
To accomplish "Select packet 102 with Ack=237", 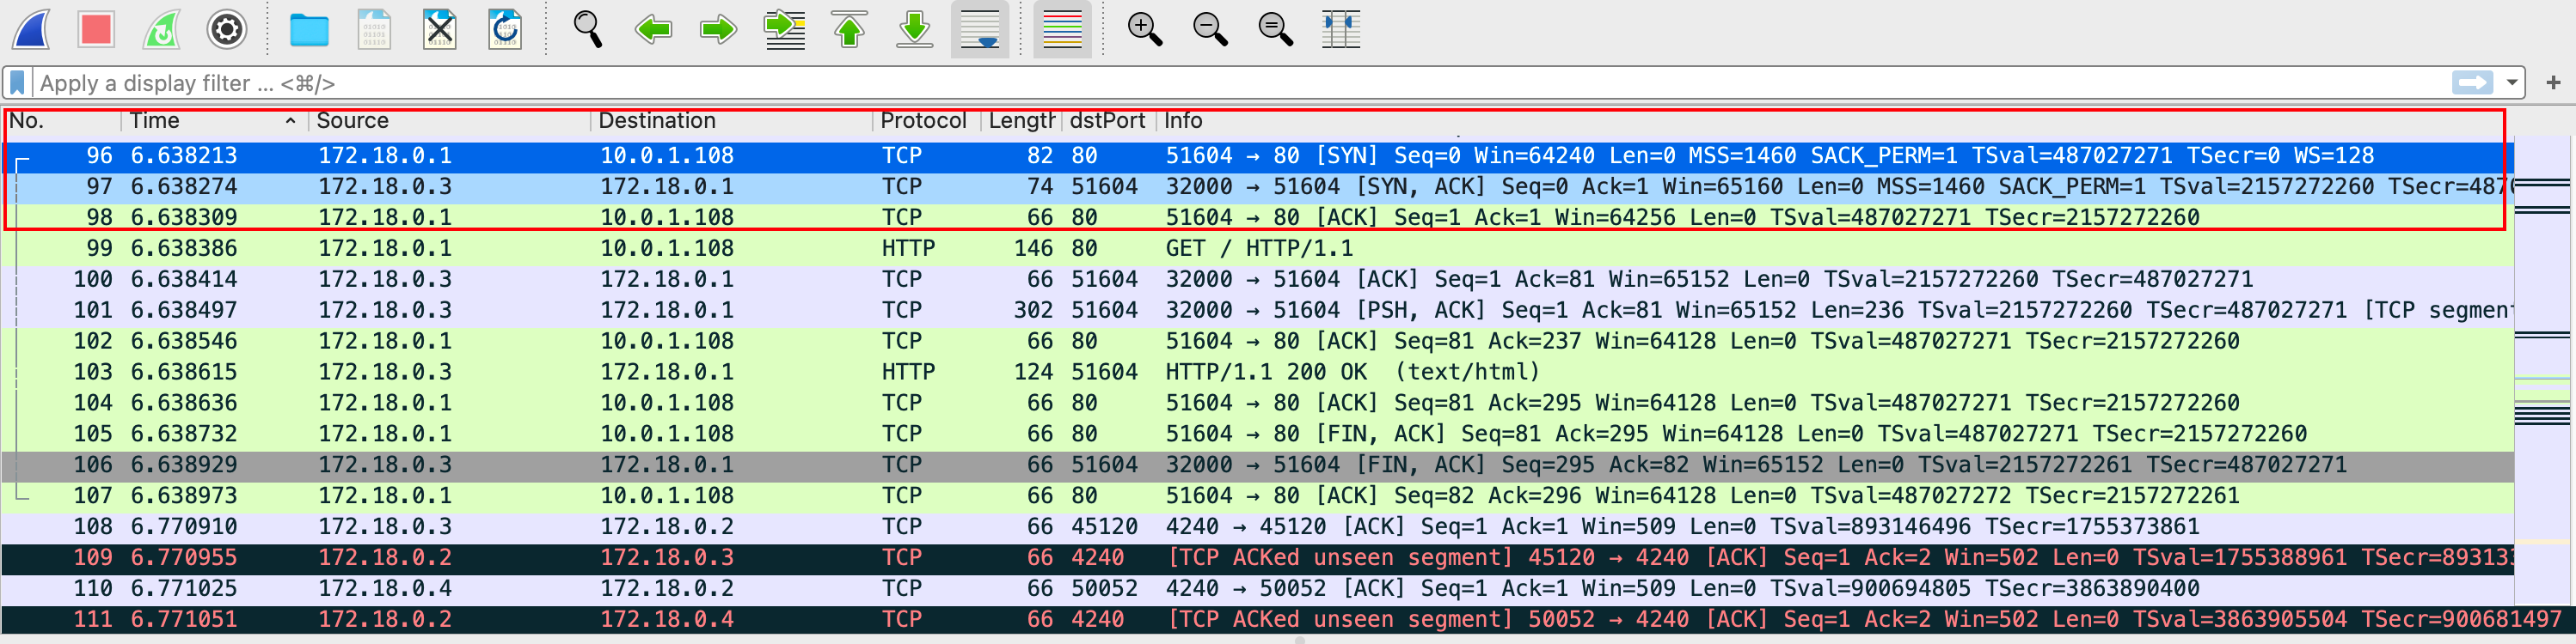I will coord(1257,342).
